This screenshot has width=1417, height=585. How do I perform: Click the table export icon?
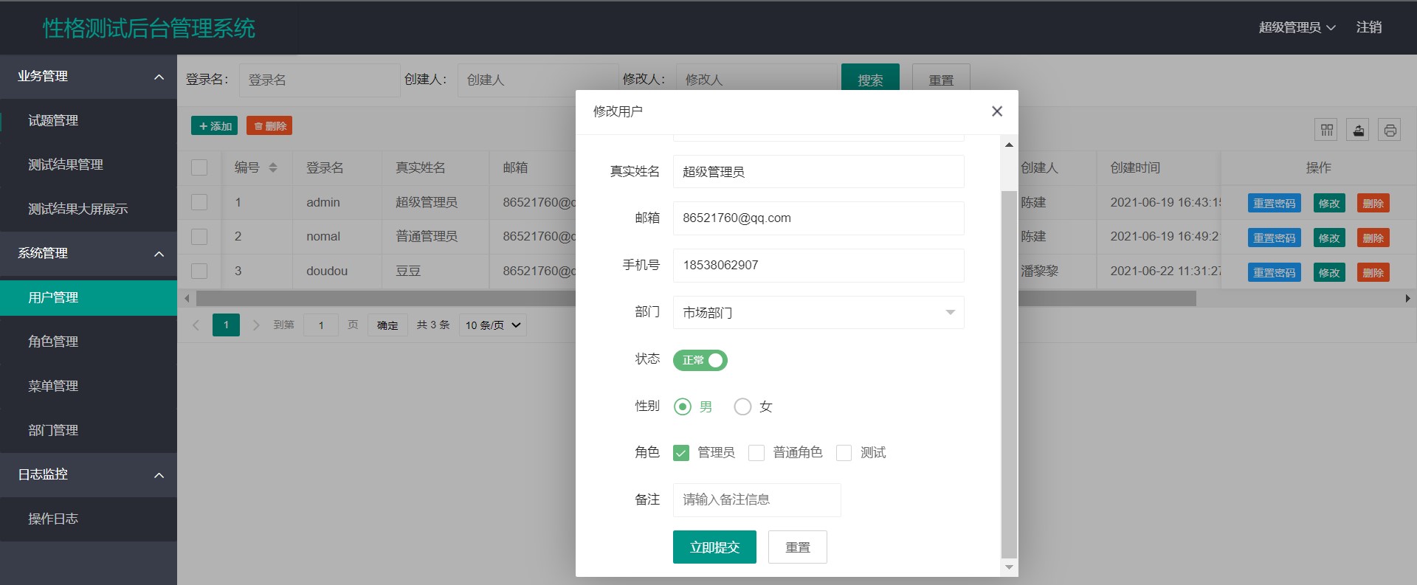[x=1358, y=131]
